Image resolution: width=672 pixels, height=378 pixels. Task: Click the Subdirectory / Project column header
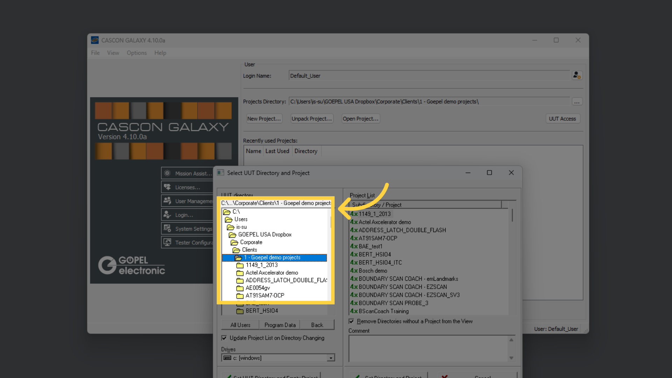pyautogui.click(x=426, y=205)
